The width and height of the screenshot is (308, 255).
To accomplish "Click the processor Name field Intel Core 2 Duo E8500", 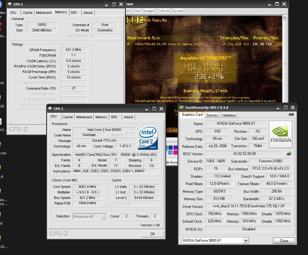I will tap(104, 130).
